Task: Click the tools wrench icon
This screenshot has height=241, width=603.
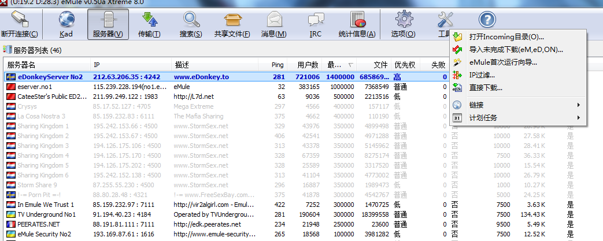Action: click(445, 19)
